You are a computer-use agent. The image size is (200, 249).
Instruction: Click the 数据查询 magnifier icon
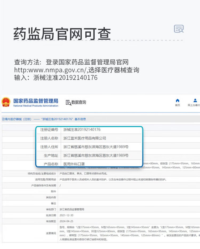click(x=68, y=102)
